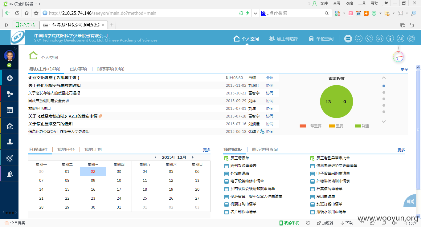Click the browser back arrow
Screen dimensions: 421x227
point(7,13)
